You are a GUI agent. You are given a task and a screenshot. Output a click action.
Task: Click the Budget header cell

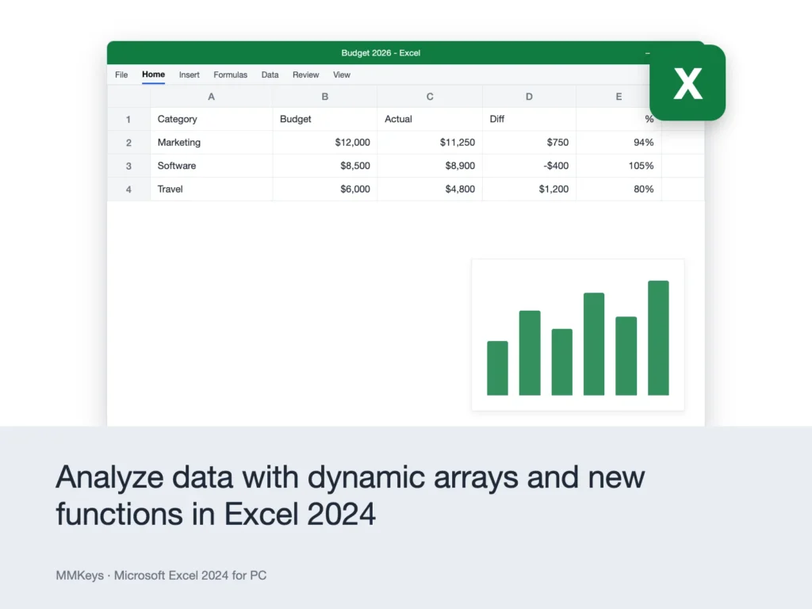324,119
